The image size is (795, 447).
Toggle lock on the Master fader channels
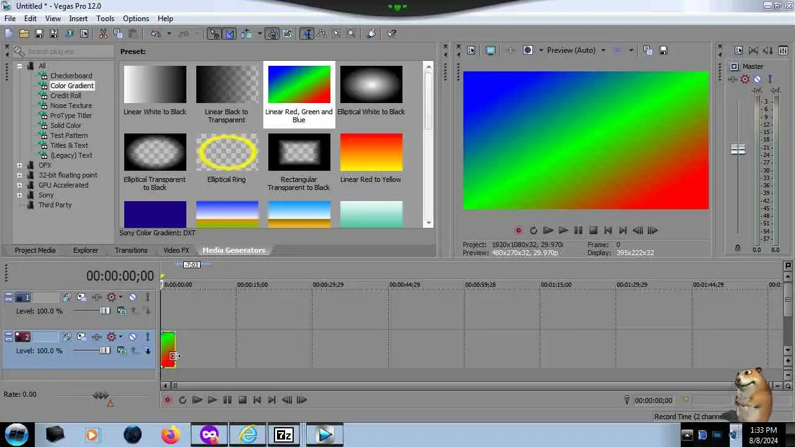[x=738, y=248]
